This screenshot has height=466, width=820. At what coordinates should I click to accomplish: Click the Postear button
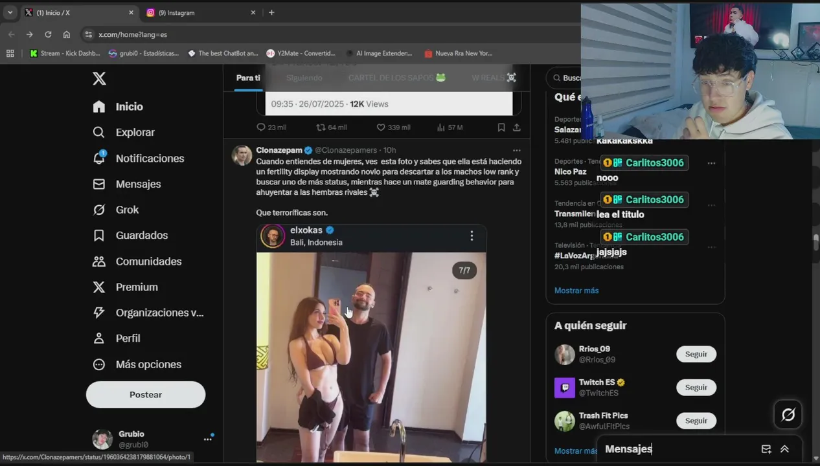tap(146, 395)
